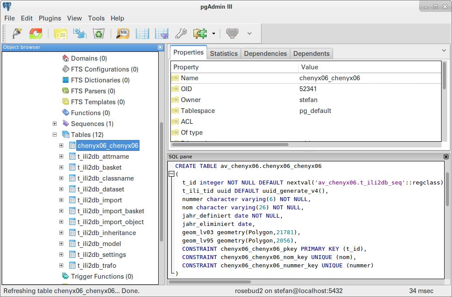Open the Tools menu
Screen dimensions: 452x297
pos(96,18)
